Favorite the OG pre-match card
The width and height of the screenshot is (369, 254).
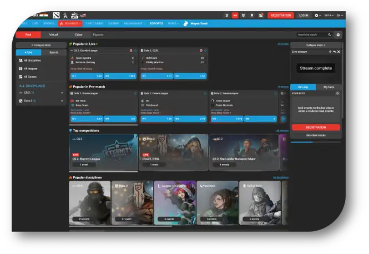205,93
